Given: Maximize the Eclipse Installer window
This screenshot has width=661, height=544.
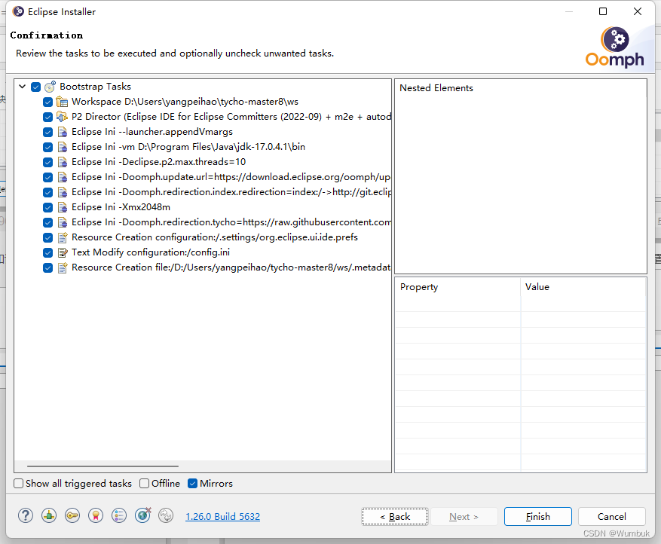Looking at the screenshot, I should tap(603, 11).
